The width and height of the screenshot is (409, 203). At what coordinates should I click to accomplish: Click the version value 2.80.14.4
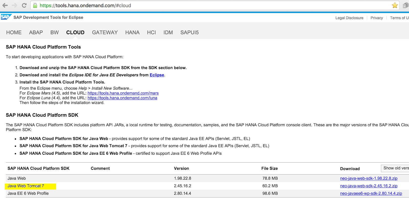pyautogui.click(x=183, y=193)
